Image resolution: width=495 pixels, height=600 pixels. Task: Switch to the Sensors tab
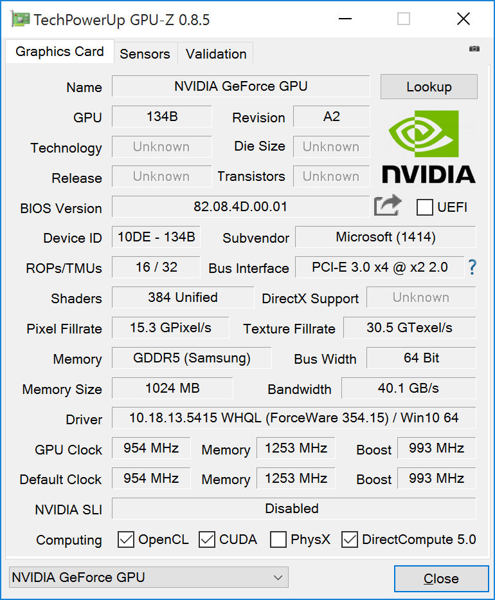(145, 54)
